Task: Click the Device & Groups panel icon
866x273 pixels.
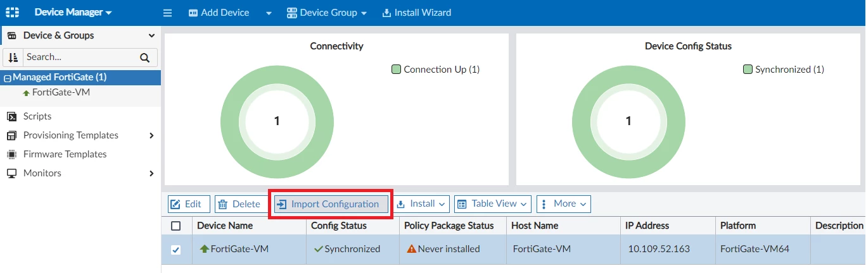Action: (x=11, y=36)
